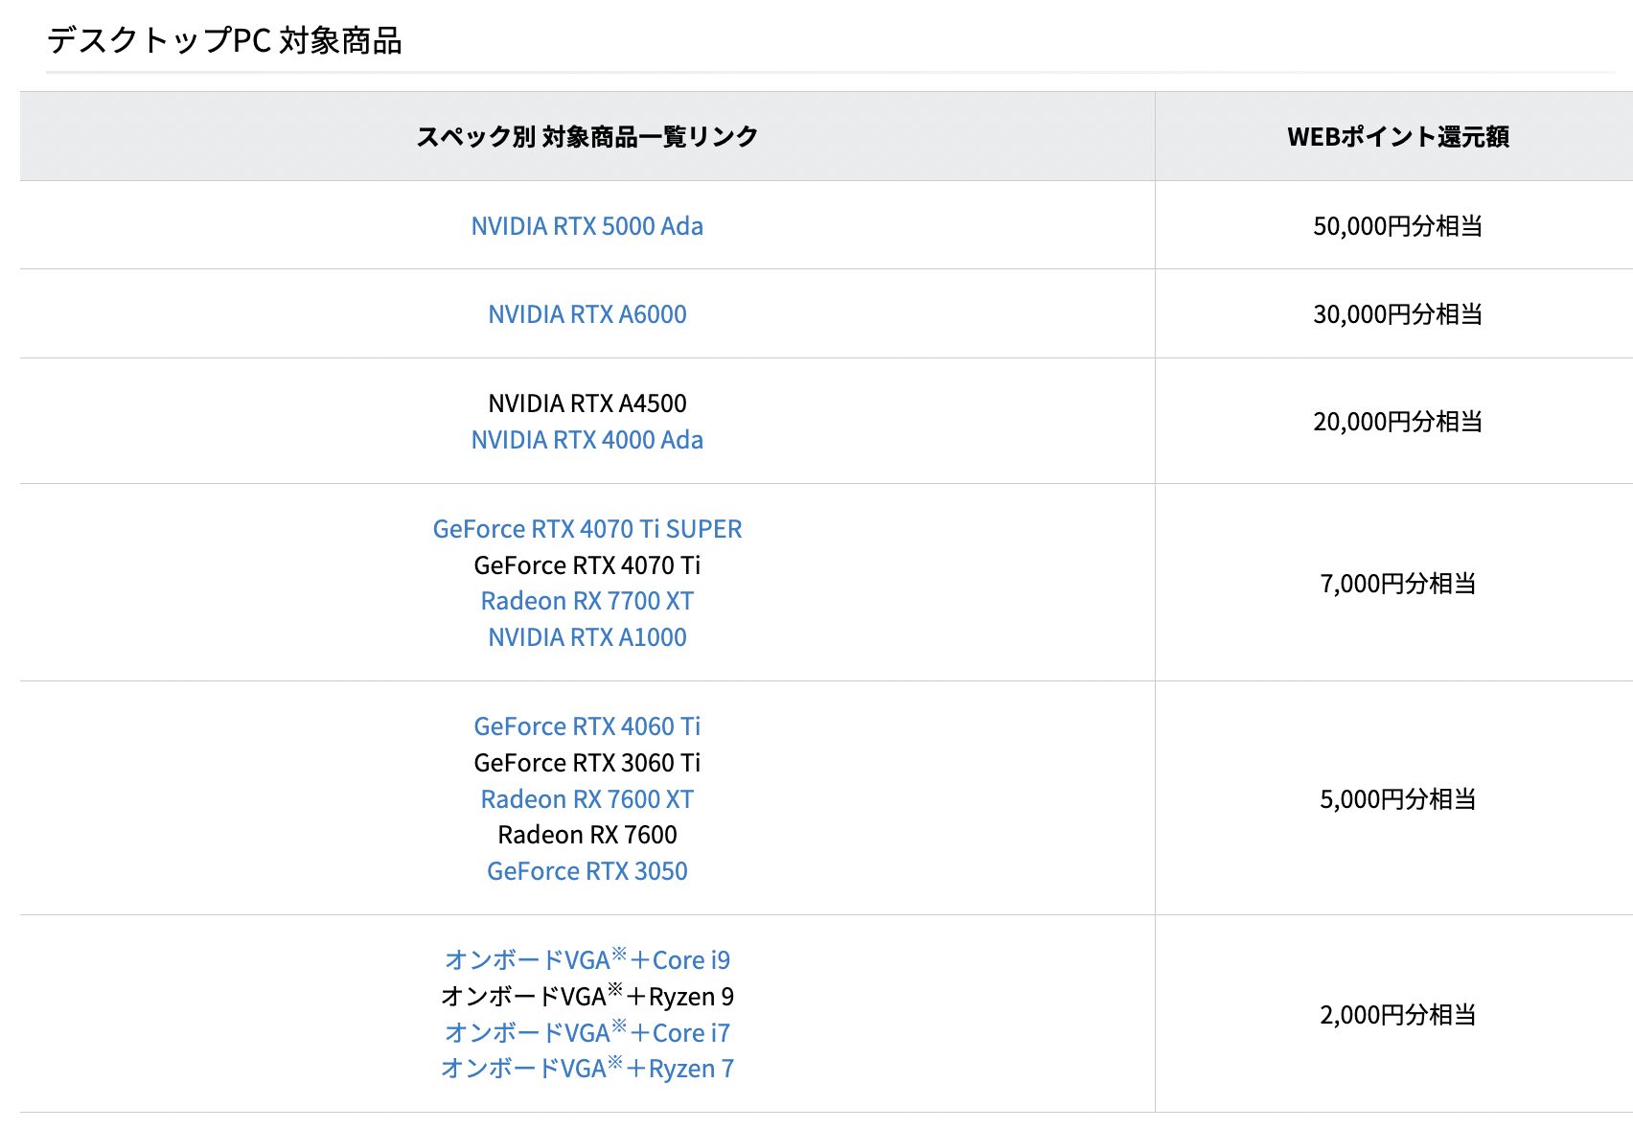Open the オンボードVGA＋Ryzen 7 link

coord(586,1068)
